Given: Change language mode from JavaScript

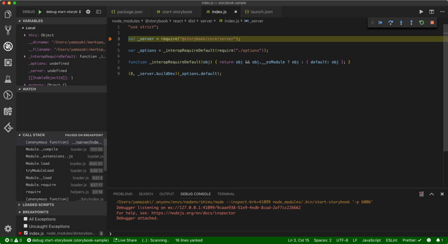Looking at the screenshot, I should (x=371, y=240).
